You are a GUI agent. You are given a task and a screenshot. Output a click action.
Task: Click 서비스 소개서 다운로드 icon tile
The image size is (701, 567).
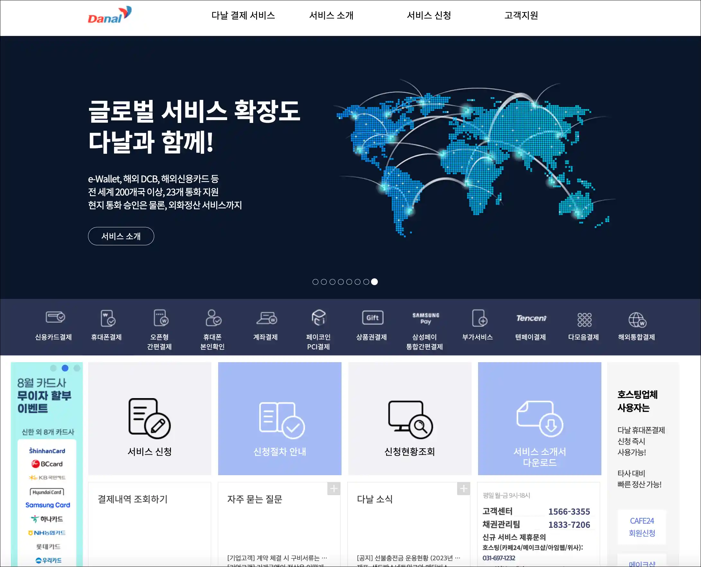[x=539, y=418]
